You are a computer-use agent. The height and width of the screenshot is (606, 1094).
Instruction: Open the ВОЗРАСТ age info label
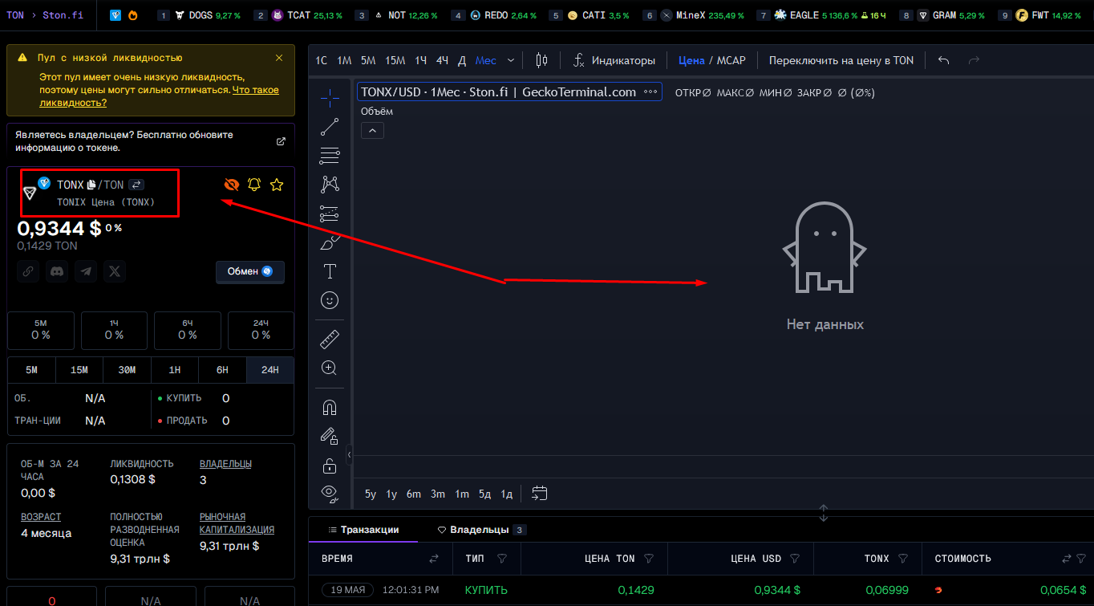click(41, 517)
